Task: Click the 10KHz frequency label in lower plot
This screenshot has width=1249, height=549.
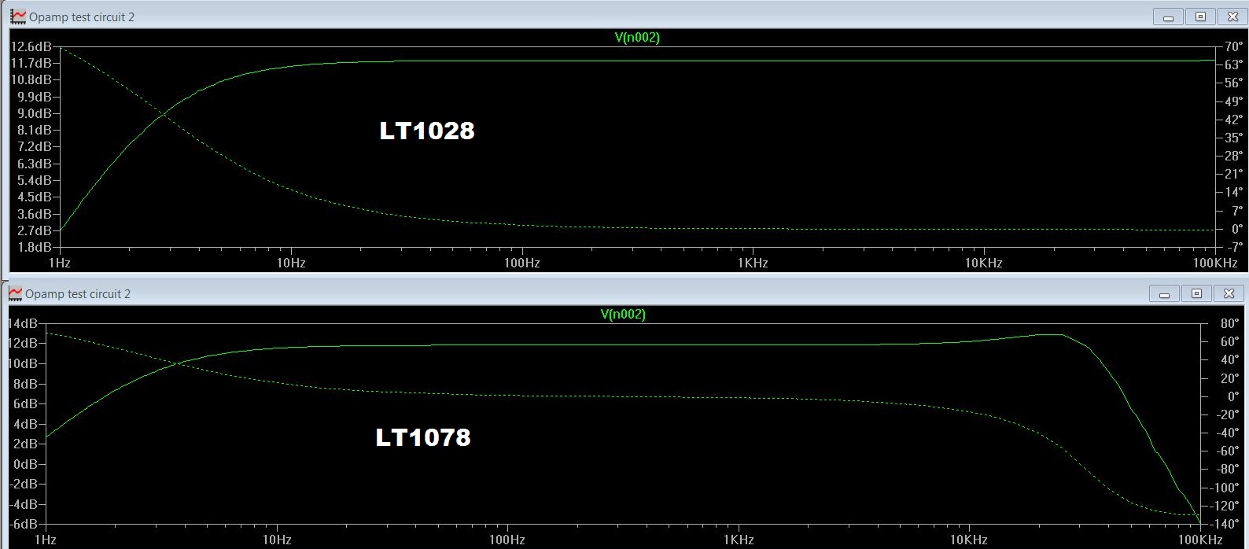Action: (969, 540)
